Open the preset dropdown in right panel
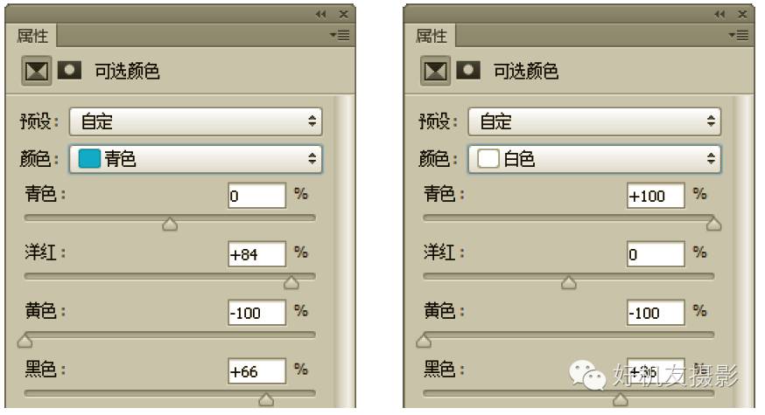The width and height of the screenshot is (765, 415). pos(594,121)
